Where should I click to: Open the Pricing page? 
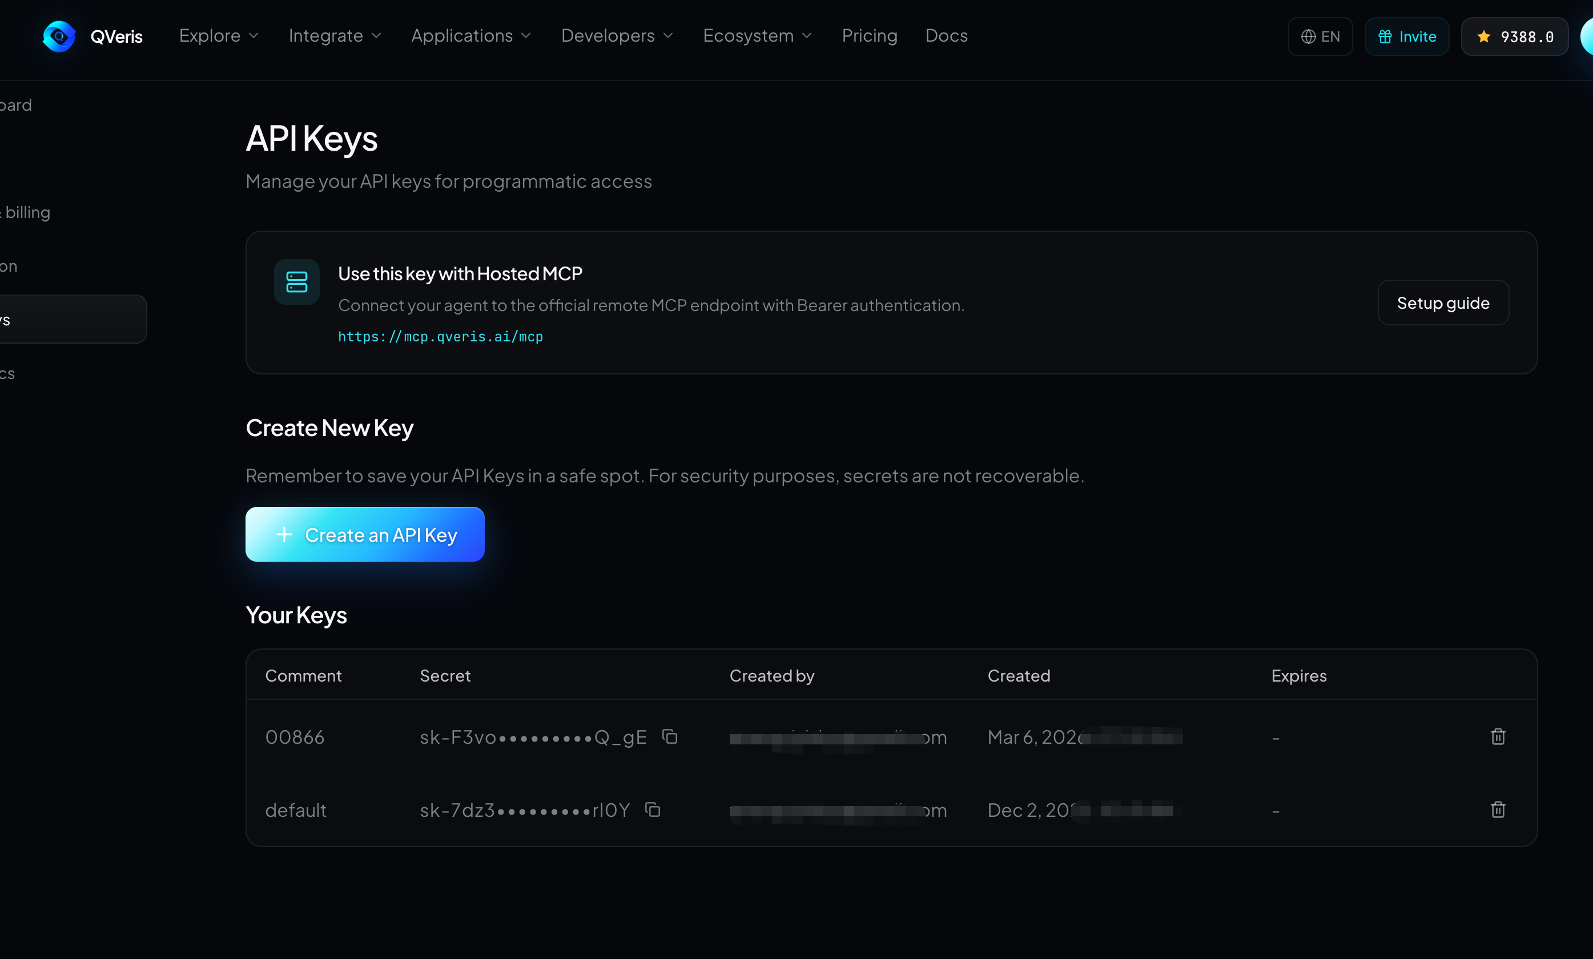click(869, 35)
